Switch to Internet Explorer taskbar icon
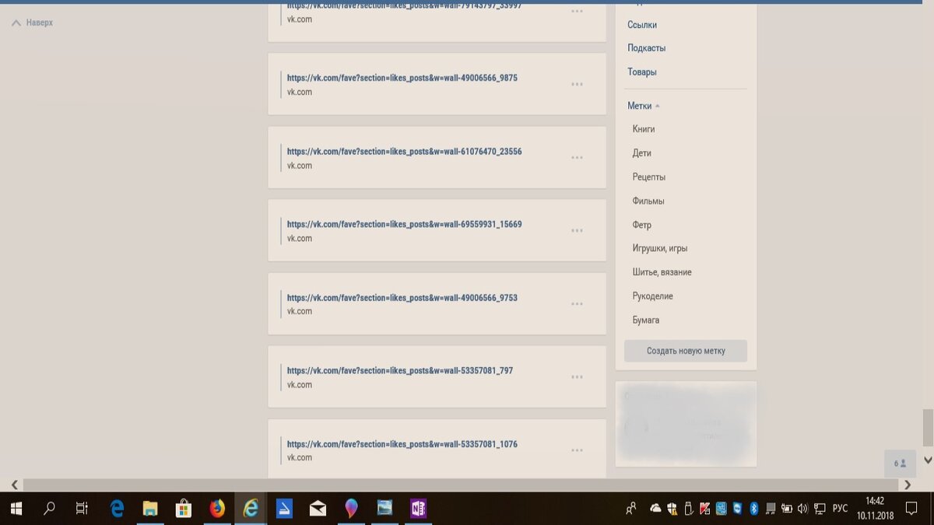The image size is (934, 525). tap(251, 509)
